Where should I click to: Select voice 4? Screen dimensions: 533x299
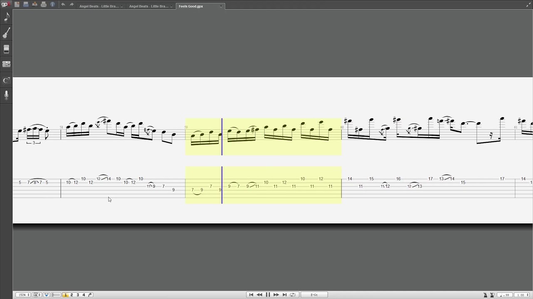tap(84, 295)
